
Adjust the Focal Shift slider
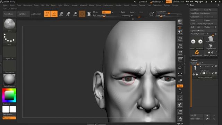169,12
